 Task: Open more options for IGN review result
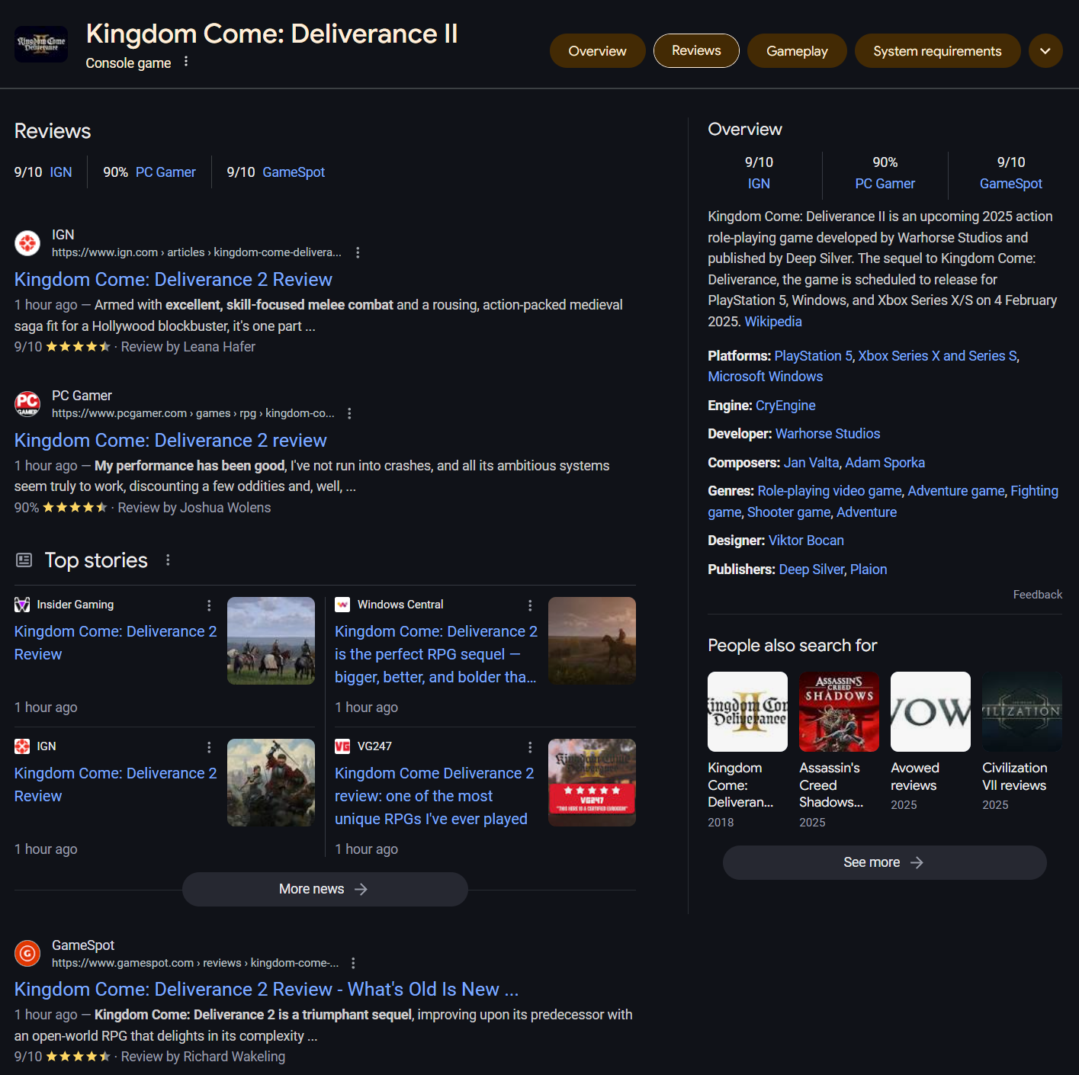click(x=358, y=252)
